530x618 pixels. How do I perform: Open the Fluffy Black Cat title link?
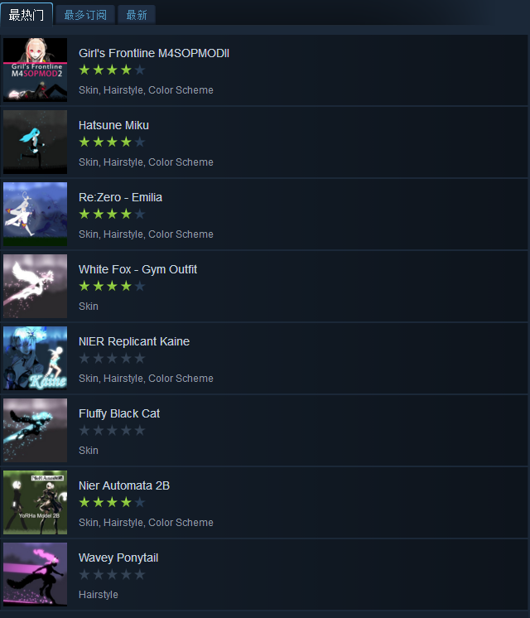click(x=119, y=414)
